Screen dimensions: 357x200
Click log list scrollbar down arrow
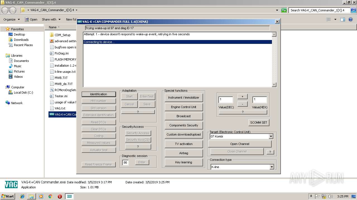[274, 85]
